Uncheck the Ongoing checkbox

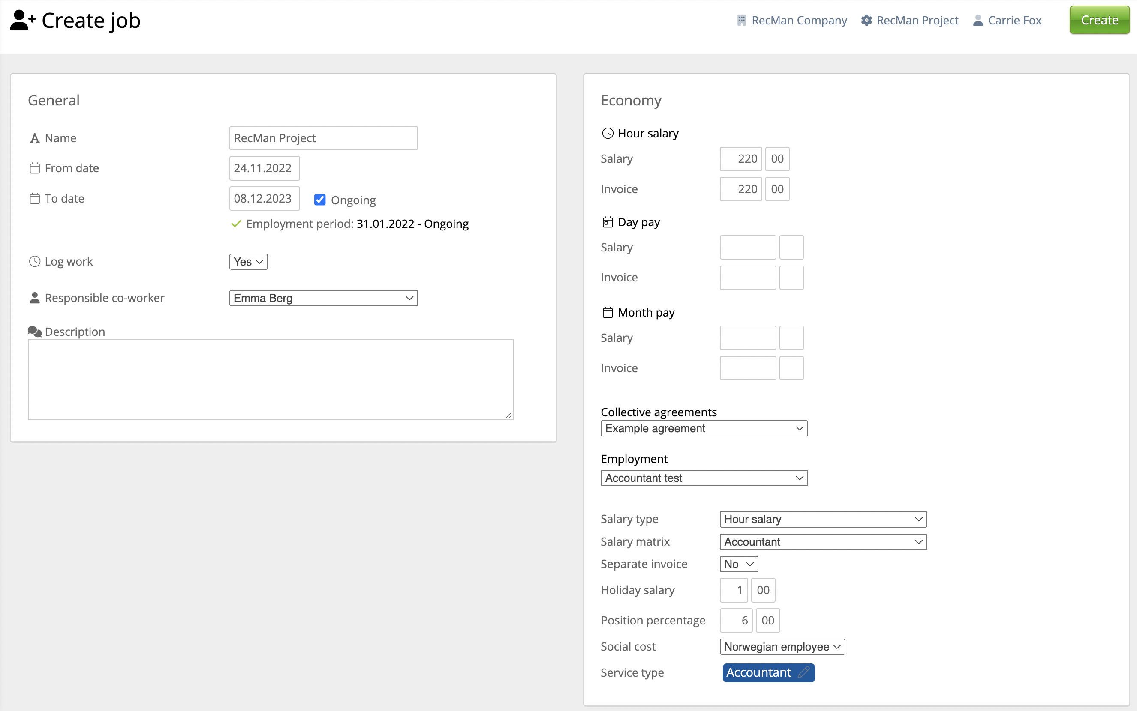click(x=319, y=200)
